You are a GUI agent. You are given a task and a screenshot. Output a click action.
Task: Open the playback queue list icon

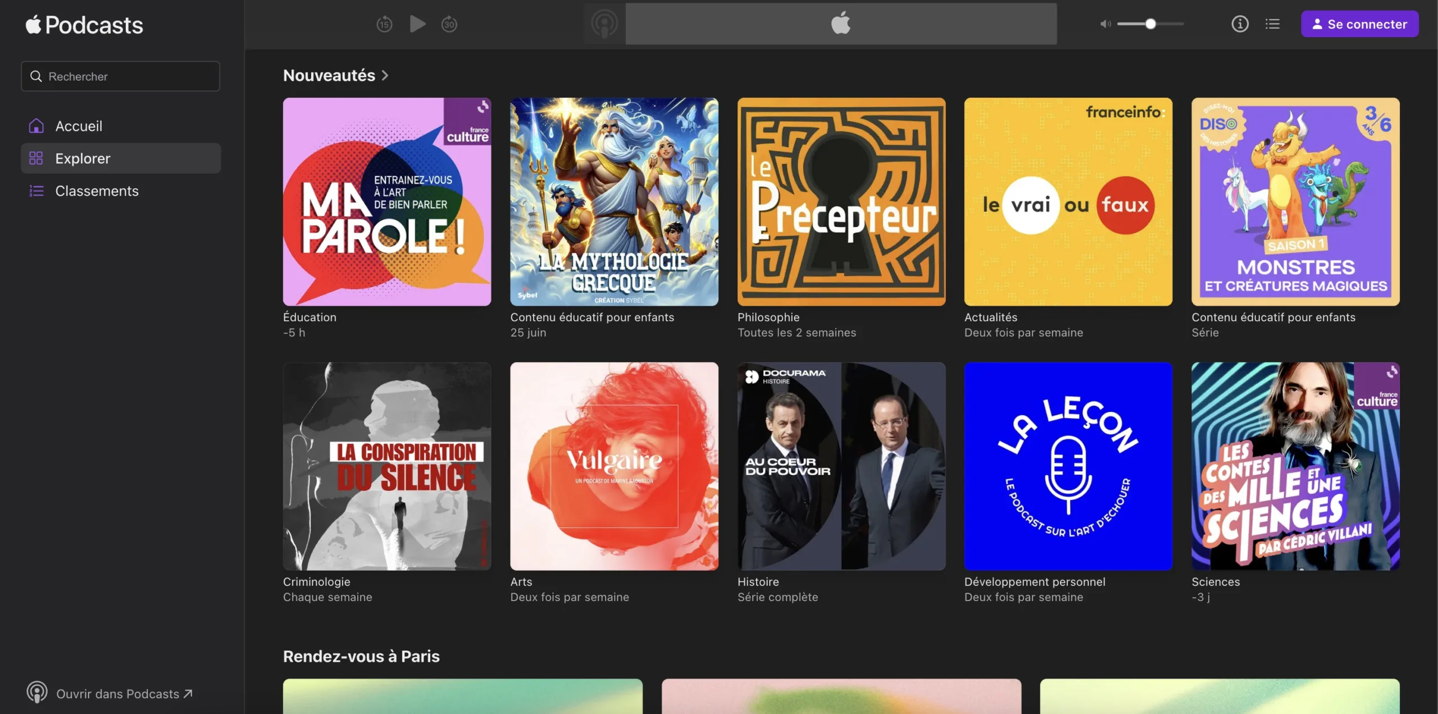point(1272,24)
